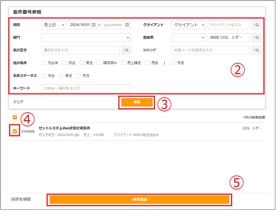Uncheck the checkbox for job 2100008
This screenshot has height=211, width=276.
(x=15, y=131)
